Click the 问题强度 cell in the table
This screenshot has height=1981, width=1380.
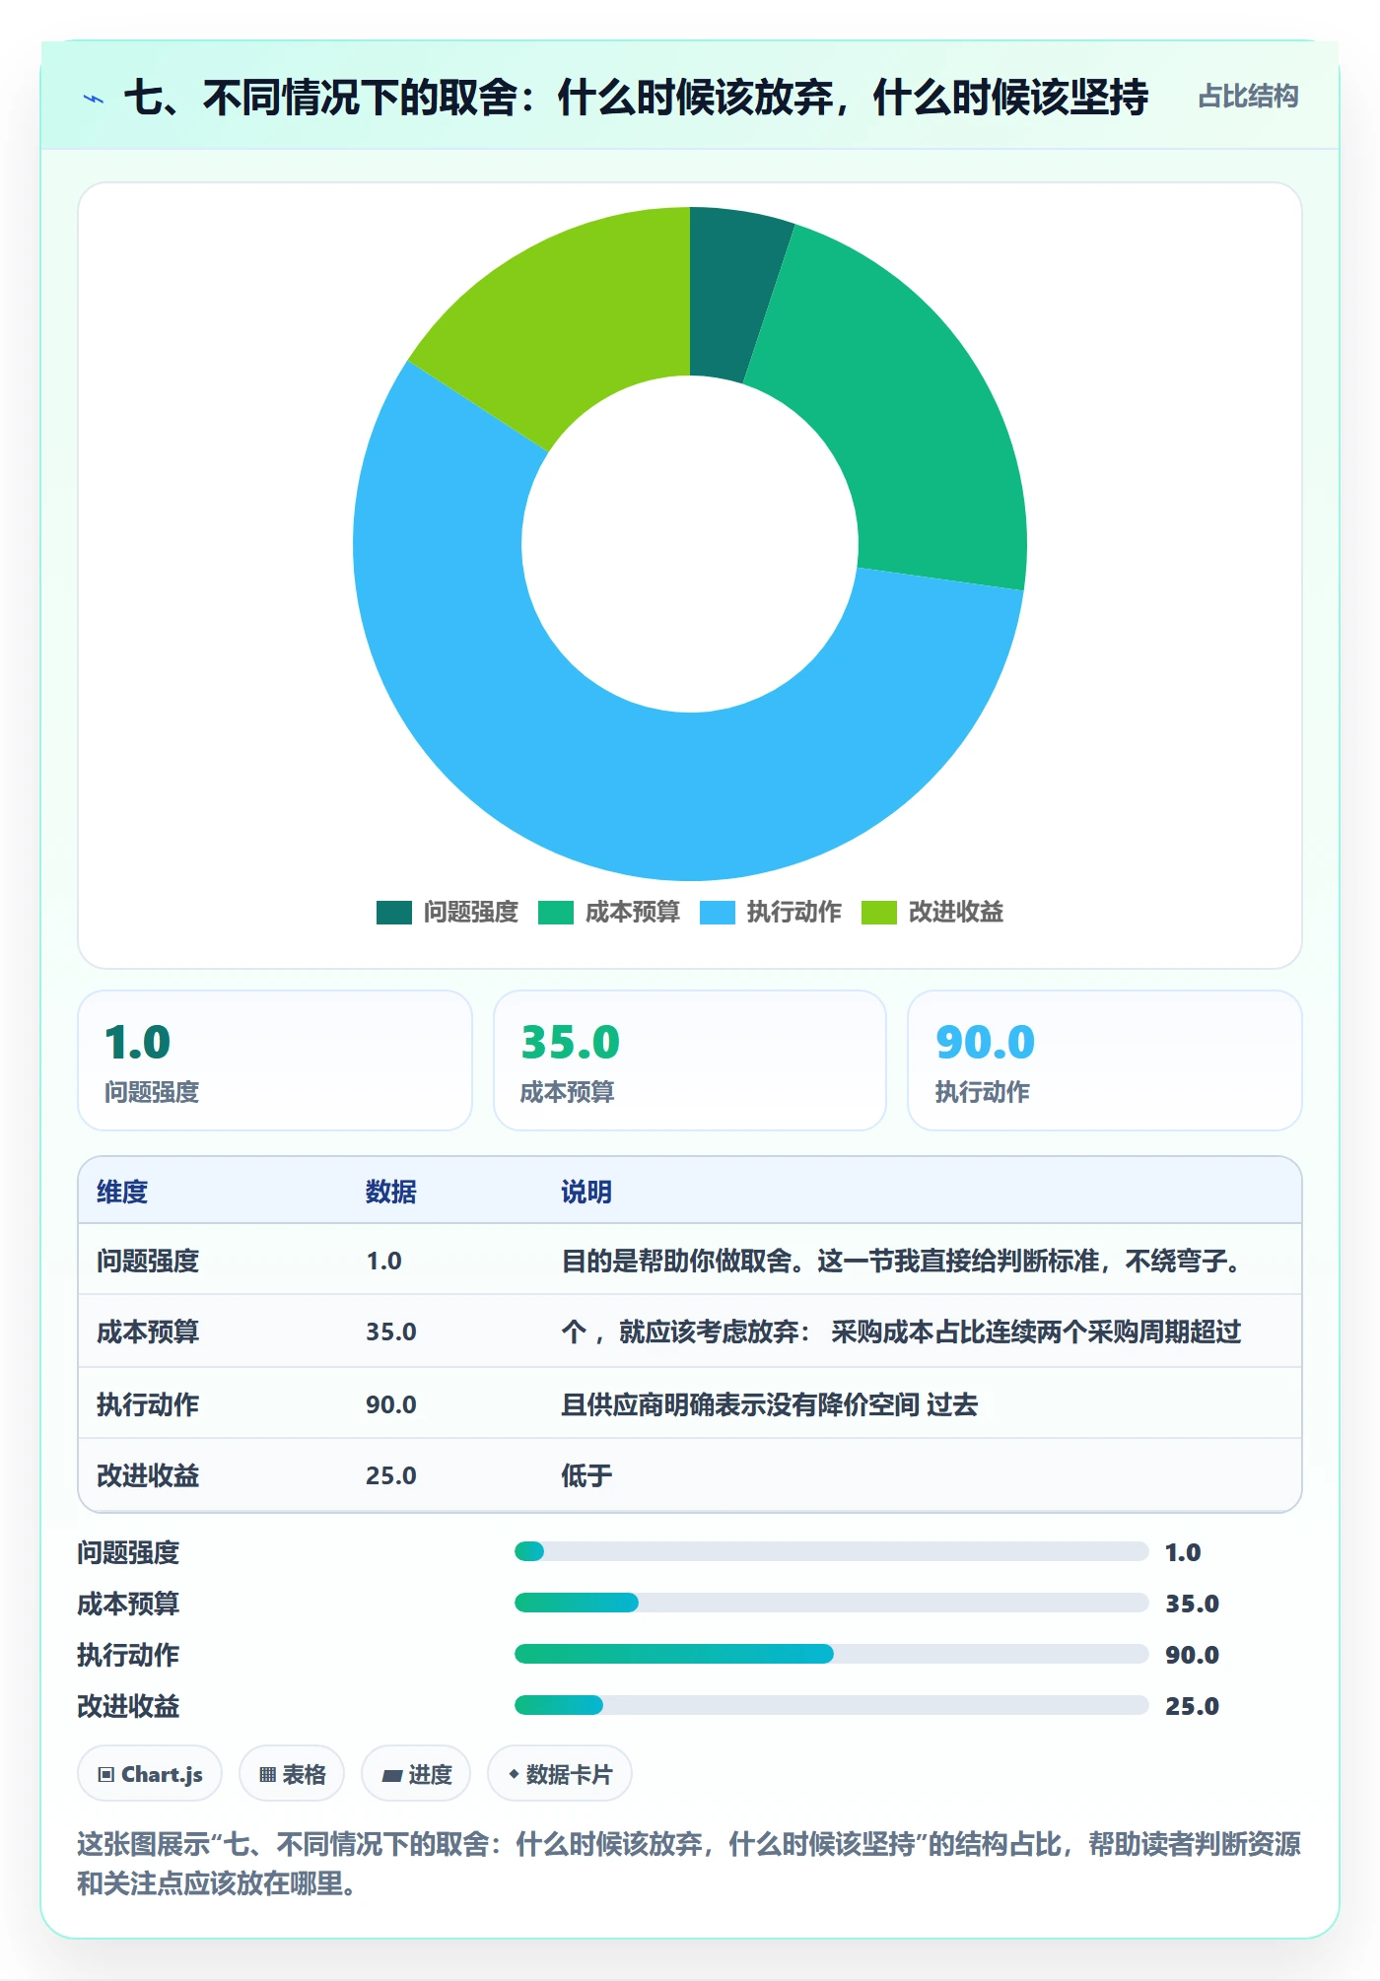pos(148,1261)
